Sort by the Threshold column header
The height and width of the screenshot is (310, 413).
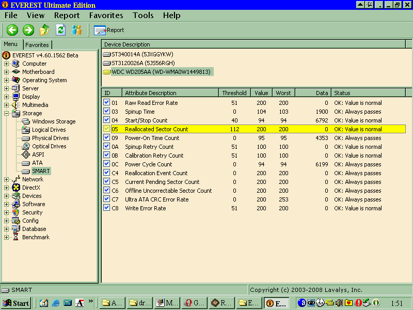234,93
